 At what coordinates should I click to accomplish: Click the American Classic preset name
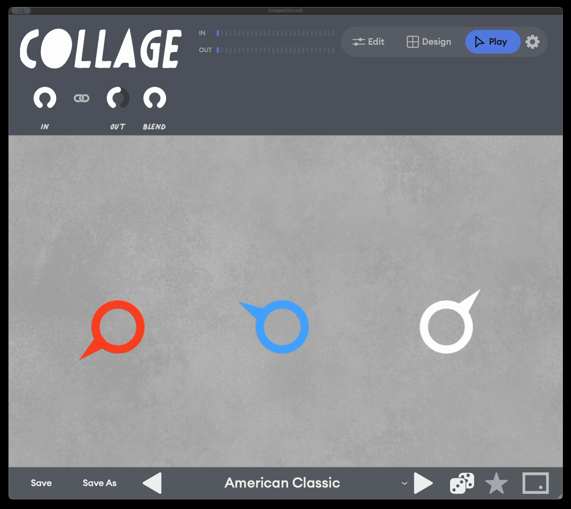[x=282, y=483]
